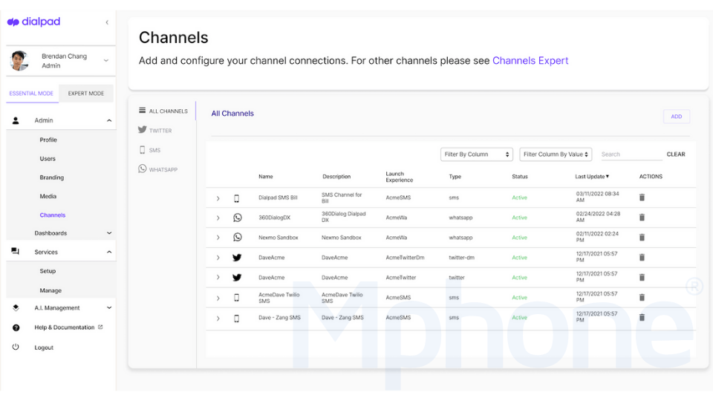Expand the 360DialogDX row
Viewport: 713px width, 401px height.
[x=218, y=218]
